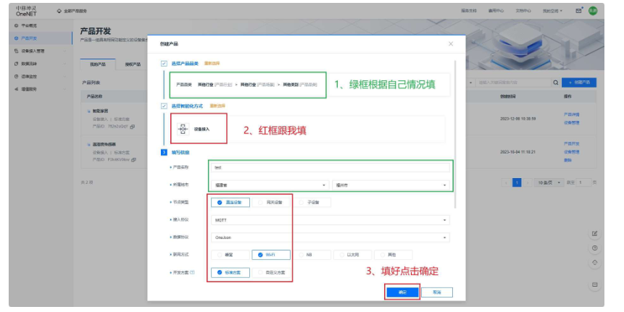Copy product ID of second product row
This screenshot has width=624, height=312.
tap(133, 160)
